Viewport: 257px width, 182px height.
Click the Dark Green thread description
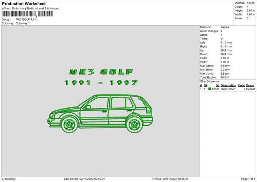[x=228, y=89]
